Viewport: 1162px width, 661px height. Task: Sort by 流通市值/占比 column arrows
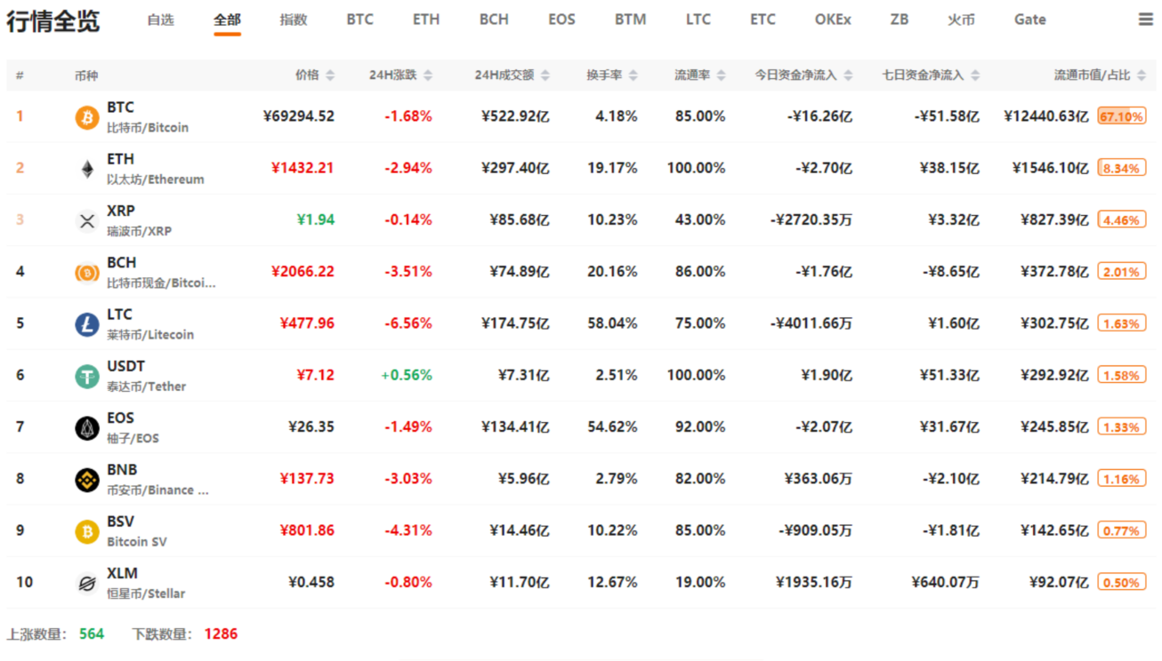click(1142, 76)
